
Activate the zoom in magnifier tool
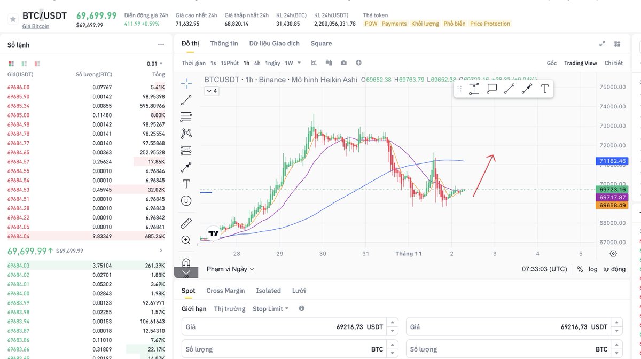pyautogui.click(x=186, y=240)
